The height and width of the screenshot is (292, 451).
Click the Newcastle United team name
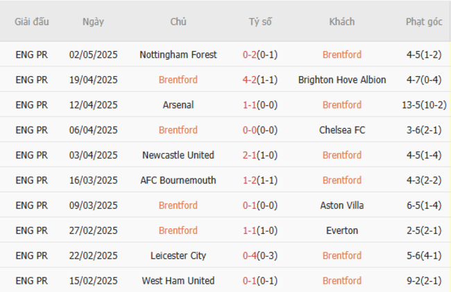click(178, 155)
